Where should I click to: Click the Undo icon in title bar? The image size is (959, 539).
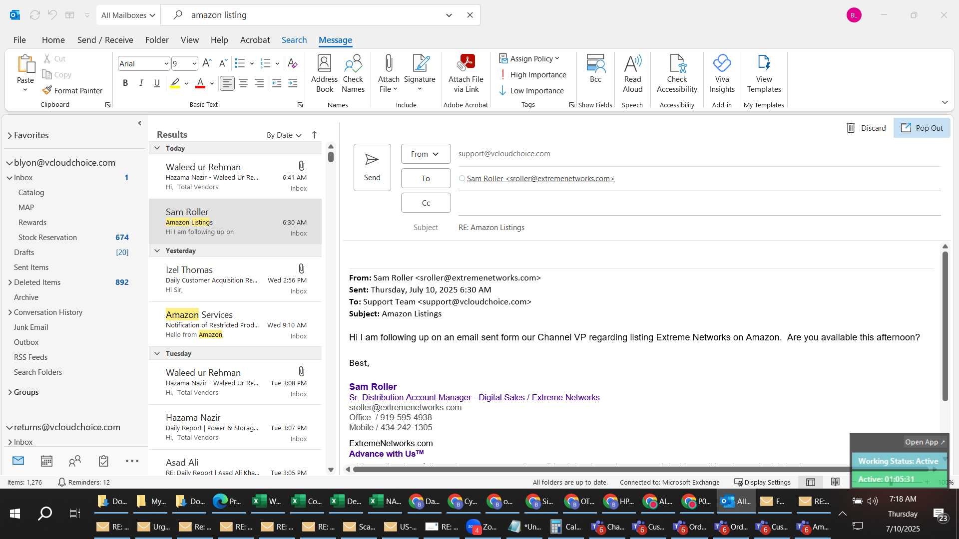[52, 15]
